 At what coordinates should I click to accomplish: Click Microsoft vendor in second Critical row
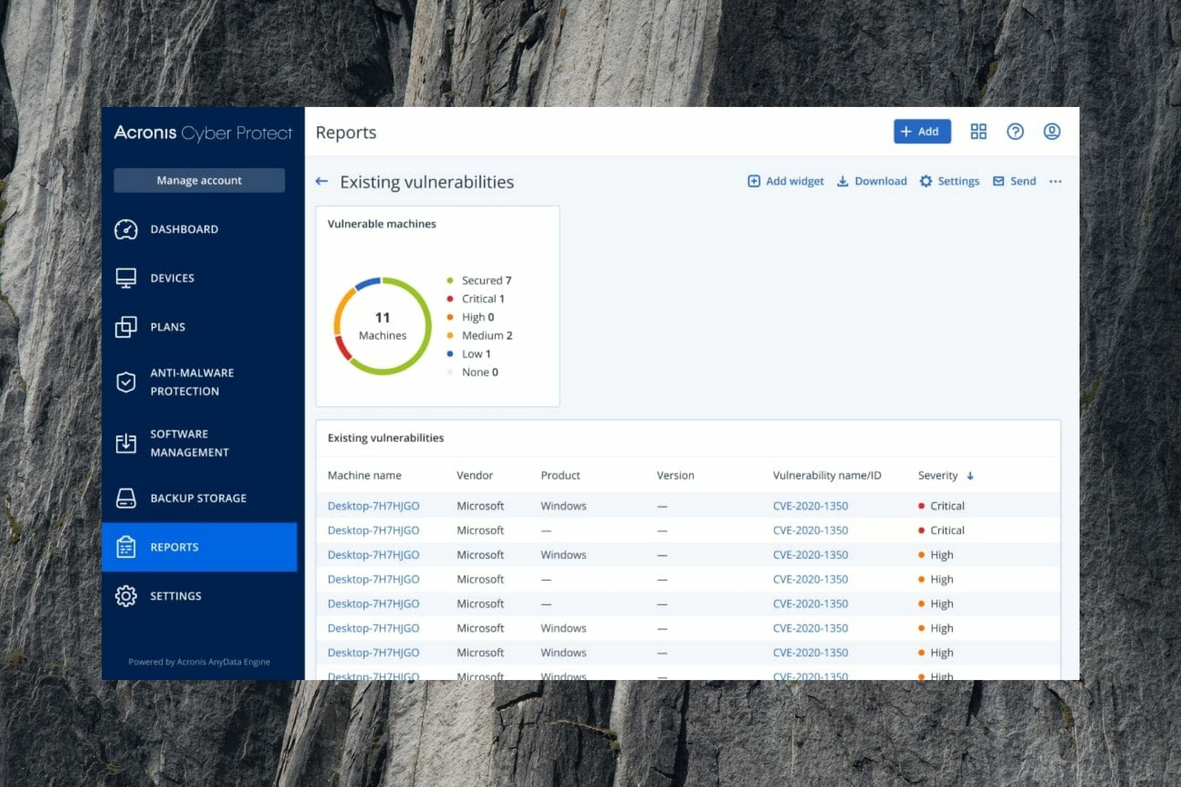(480, 530)
